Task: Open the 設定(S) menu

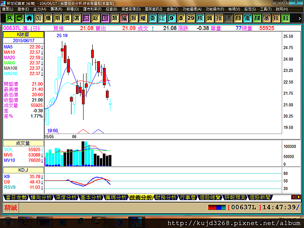Action: point(250,9)
